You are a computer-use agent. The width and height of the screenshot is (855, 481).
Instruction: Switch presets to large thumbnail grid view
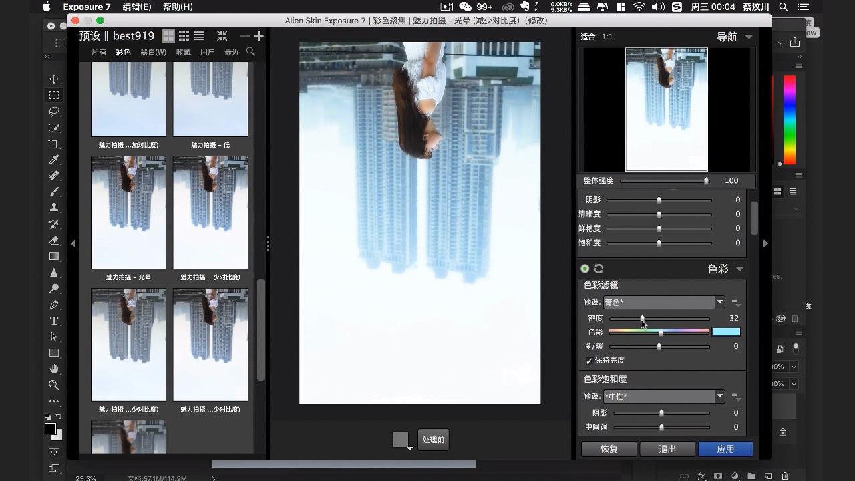168,36
